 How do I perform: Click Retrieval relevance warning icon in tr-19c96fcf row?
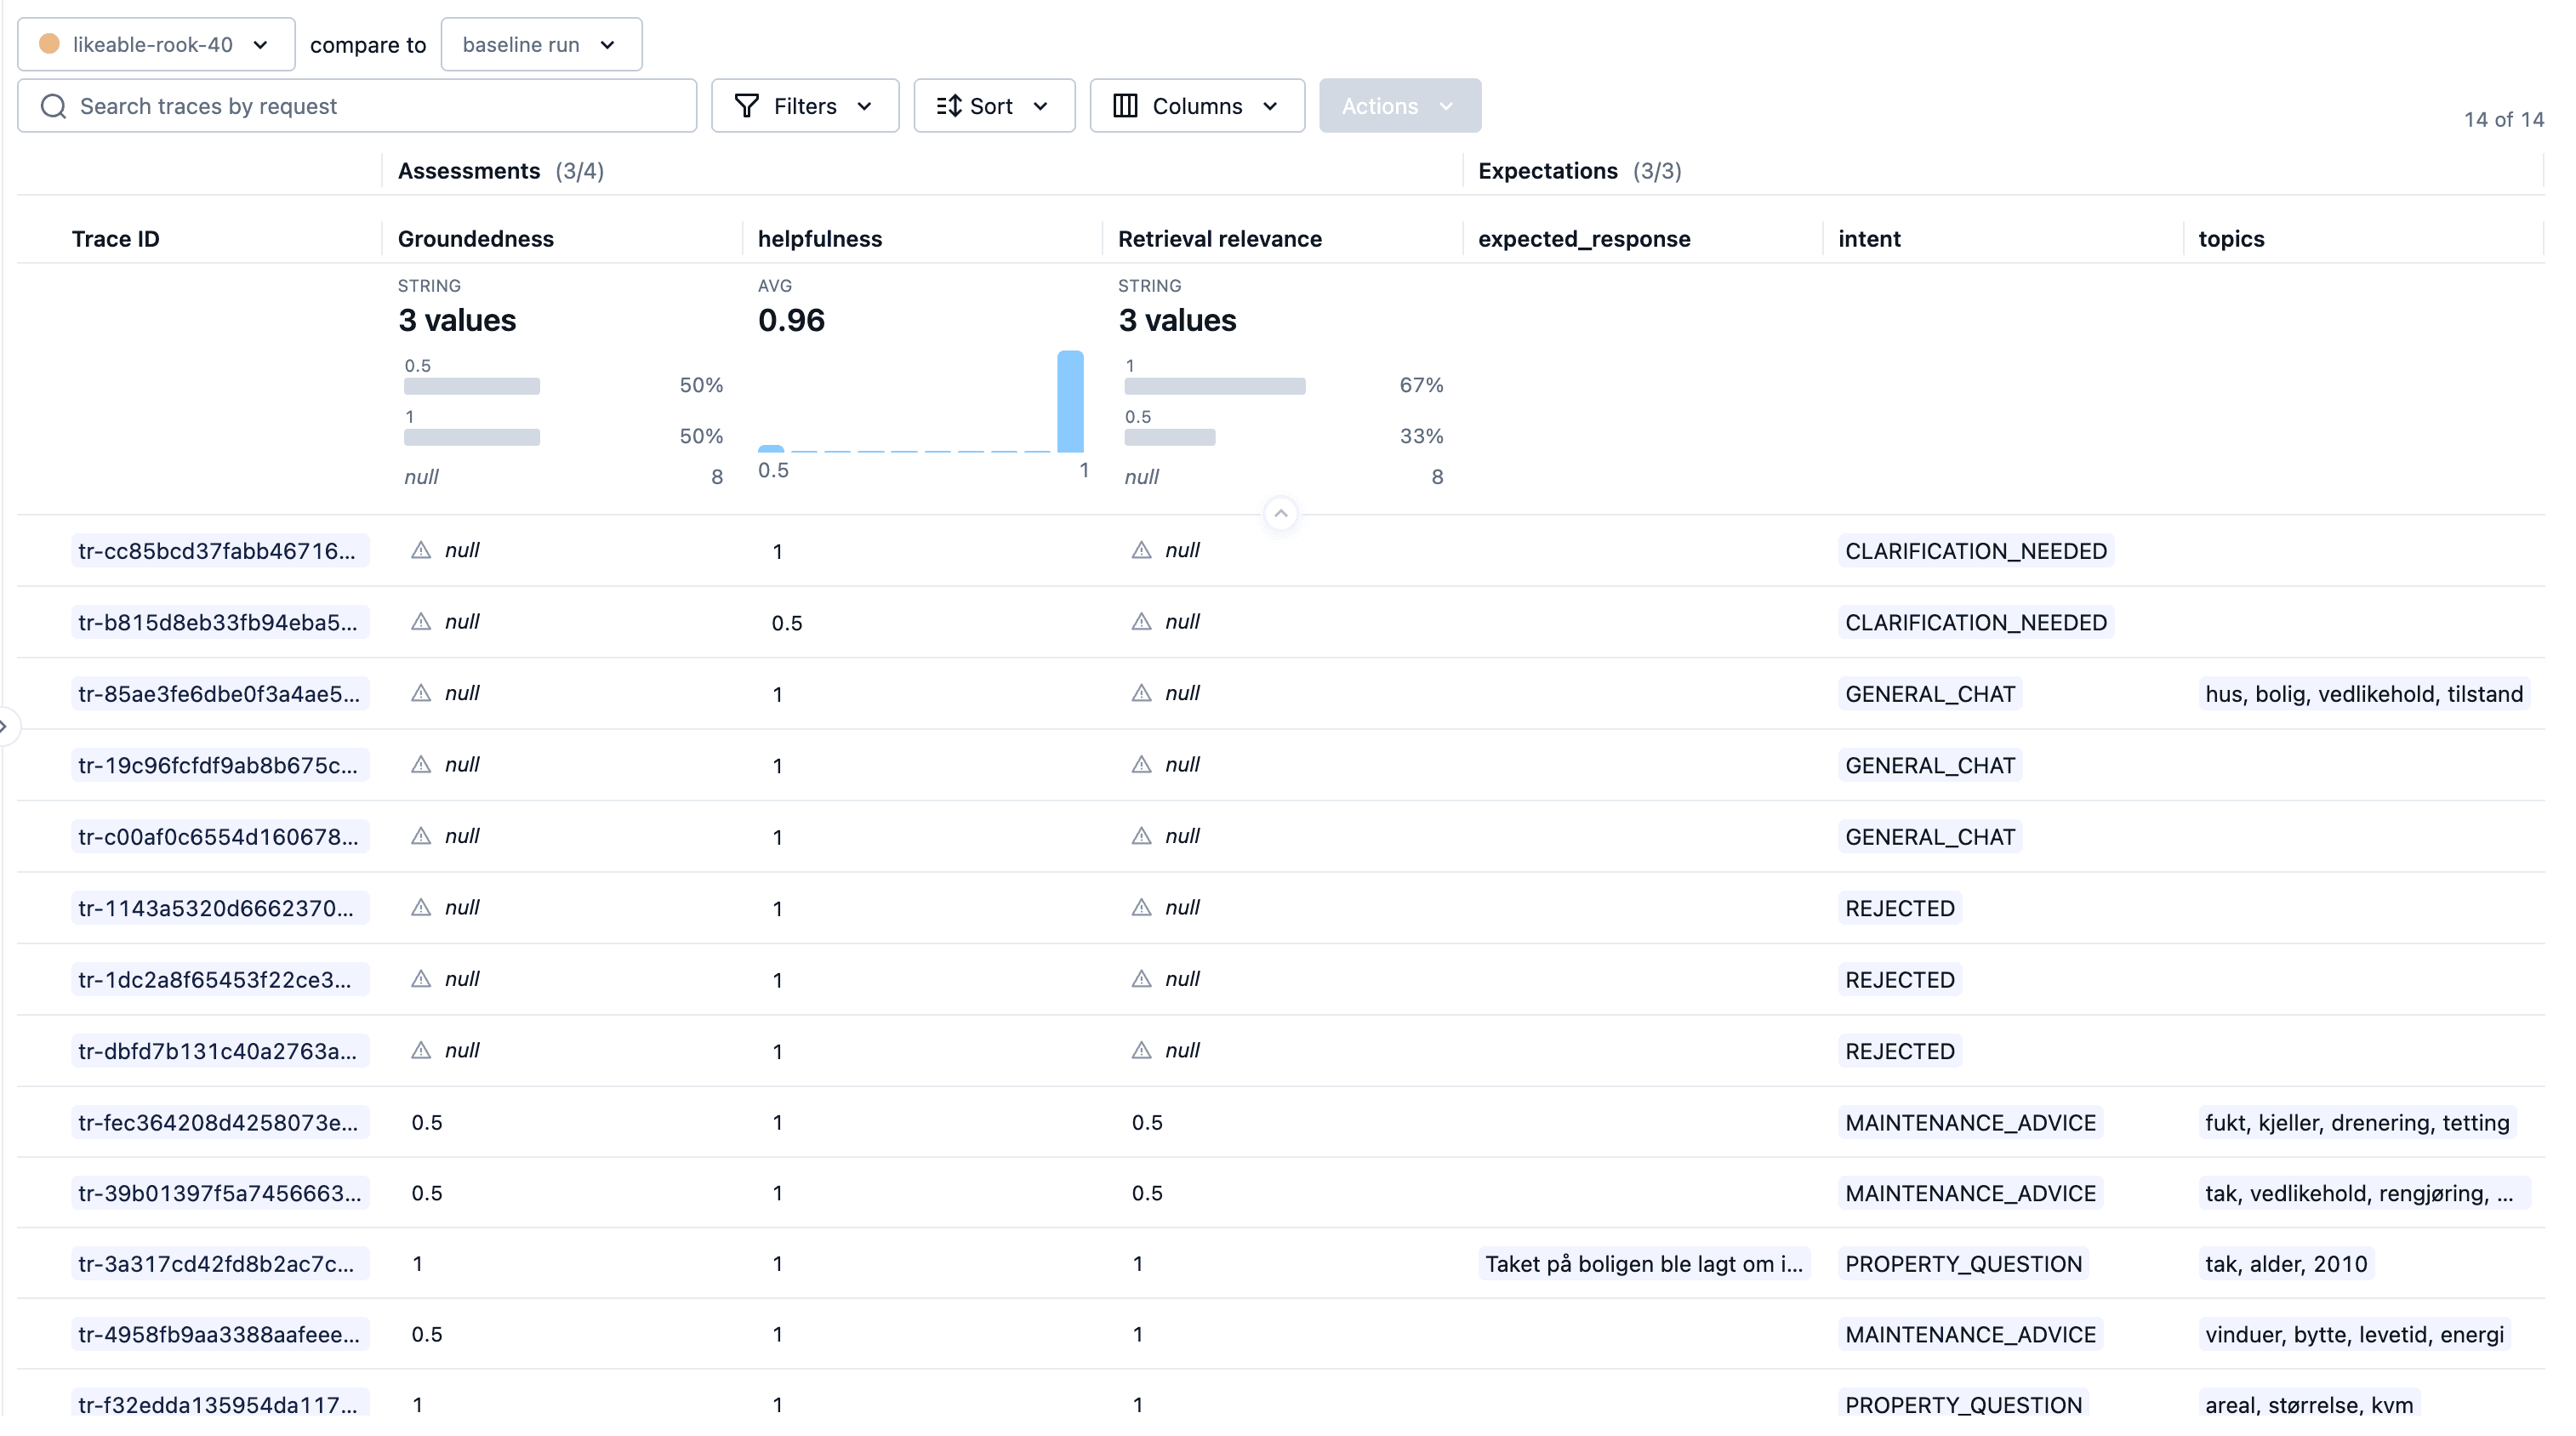(x=1141, y=764)
